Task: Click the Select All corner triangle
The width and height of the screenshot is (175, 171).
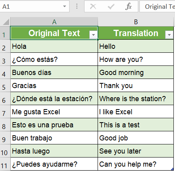Action: pos(6,22)
